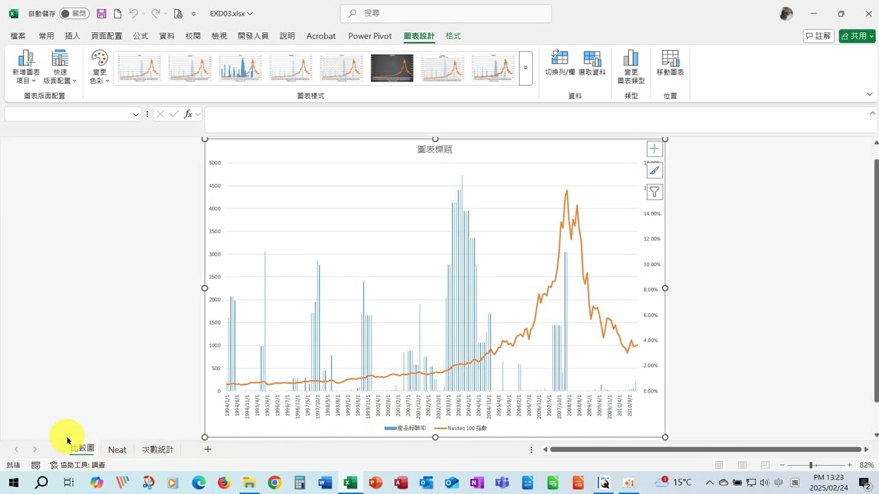
Task: Open the Share (共用) button
Action: point(857,36)
